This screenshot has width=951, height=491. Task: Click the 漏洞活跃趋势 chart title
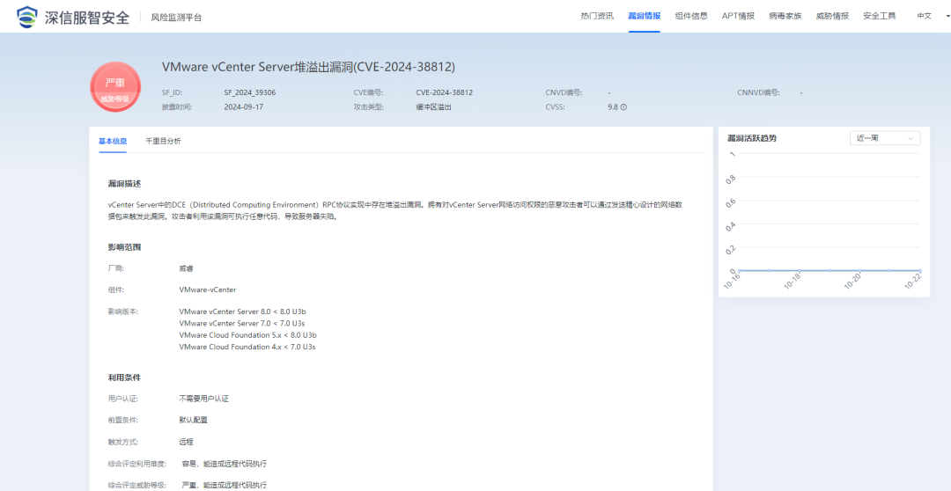[752, 138]
